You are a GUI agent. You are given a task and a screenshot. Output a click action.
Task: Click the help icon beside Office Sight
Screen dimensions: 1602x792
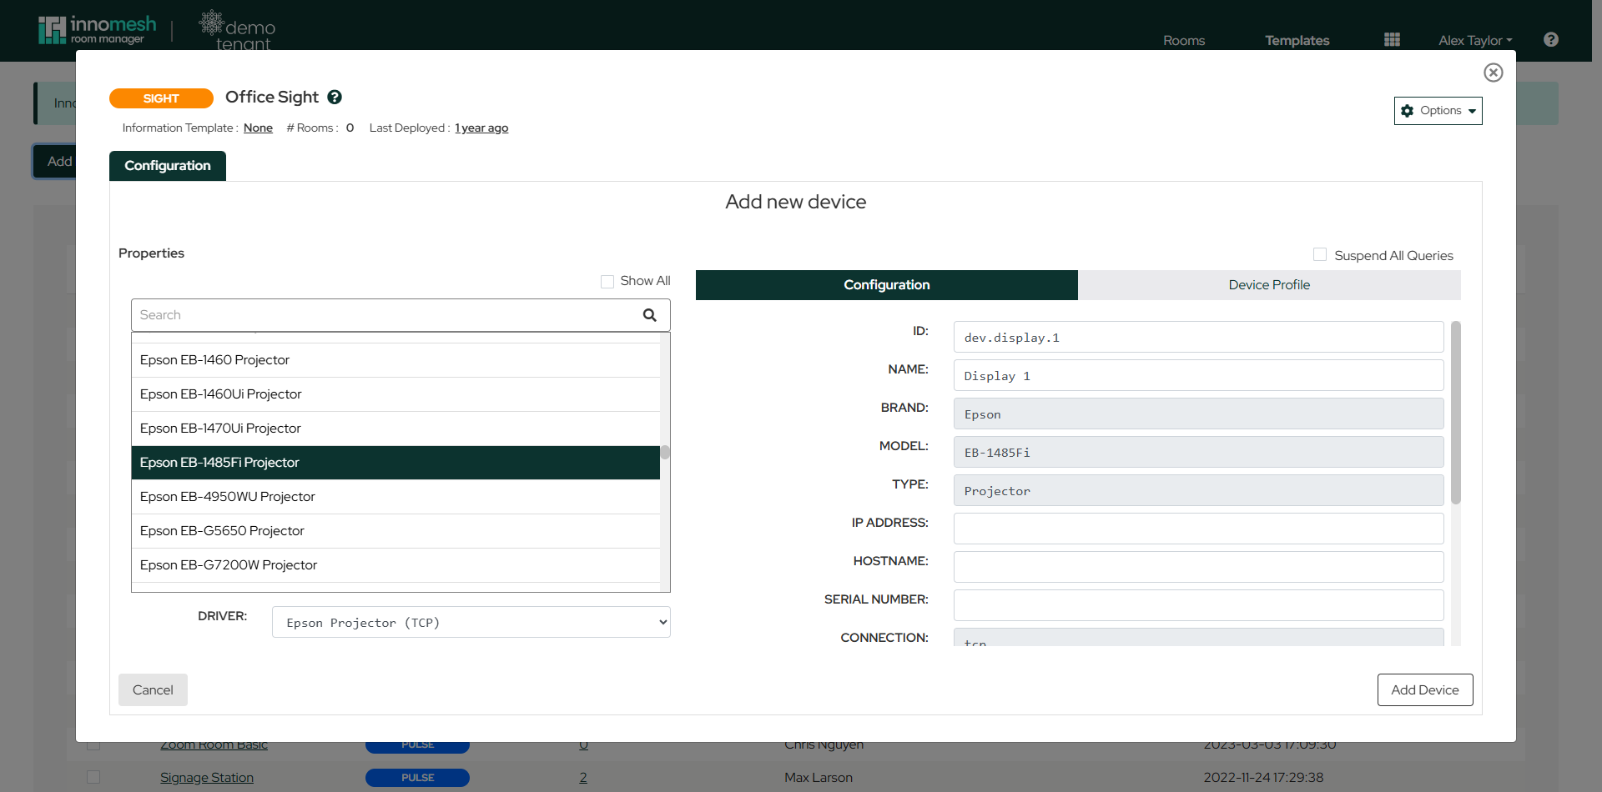(335, 97)
